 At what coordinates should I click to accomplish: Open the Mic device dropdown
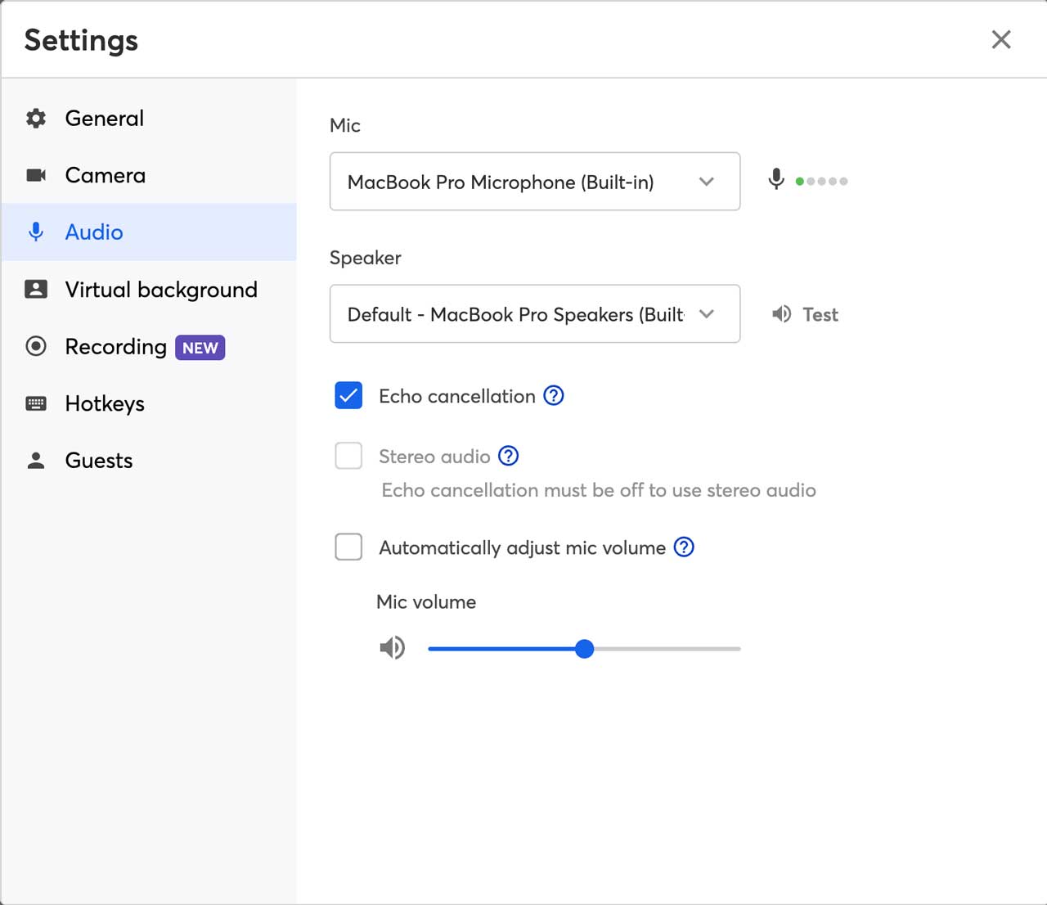pos(535,182)
